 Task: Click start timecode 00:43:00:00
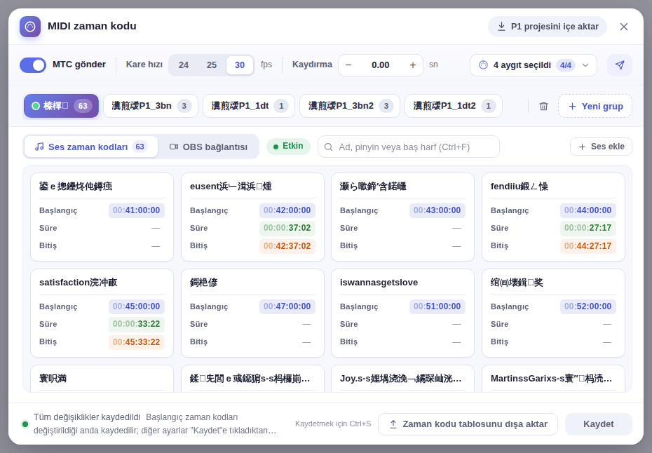coord(437,210)
